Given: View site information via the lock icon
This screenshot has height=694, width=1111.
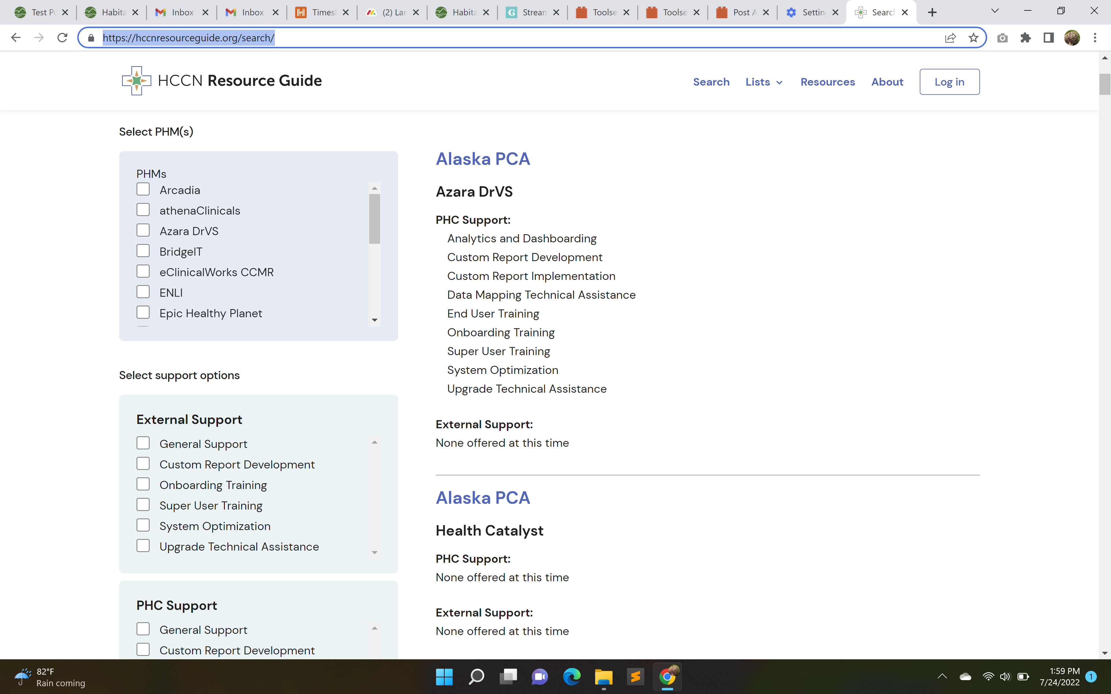Looking at the screenshot, I should (91, 38).
